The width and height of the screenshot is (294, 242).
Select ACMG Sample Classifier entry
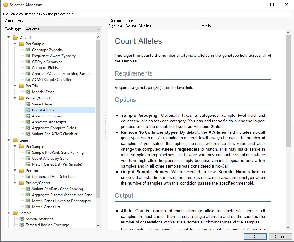[x=52, y=80]
